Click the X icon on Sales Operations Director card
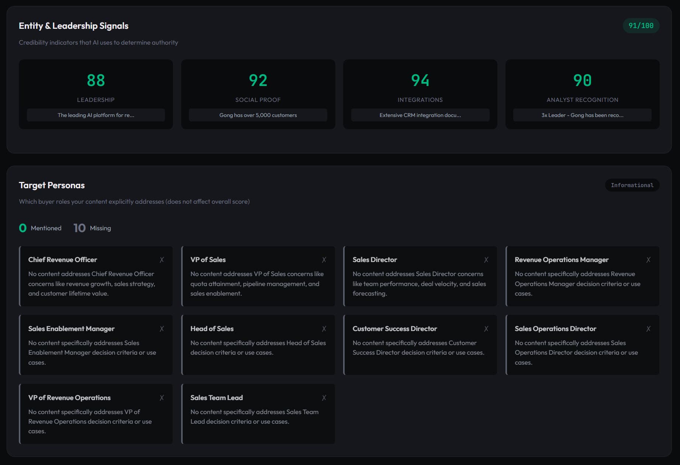This screenshot has height=465, width=680. [648, 329]
